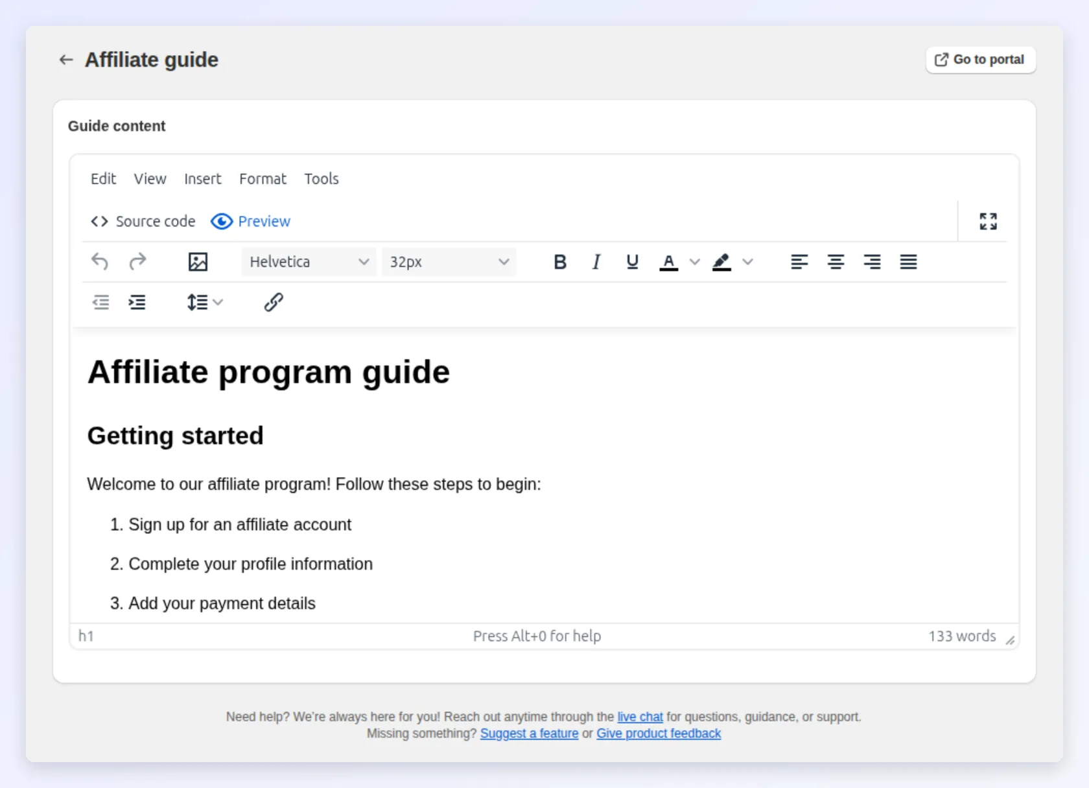Open the View menu
1089x788 pixels.
tap(150, 179)
